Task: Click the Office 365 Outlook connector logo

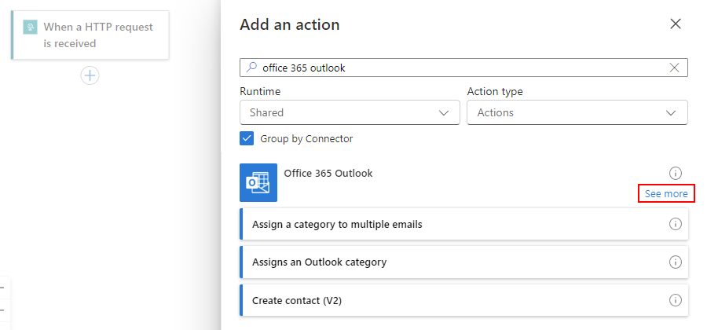Action: (258, 183)
